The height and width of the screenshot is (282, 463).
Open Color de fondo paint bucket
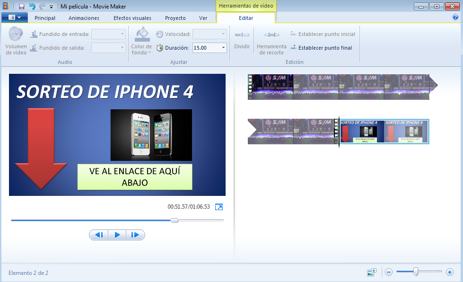point(142,34)
